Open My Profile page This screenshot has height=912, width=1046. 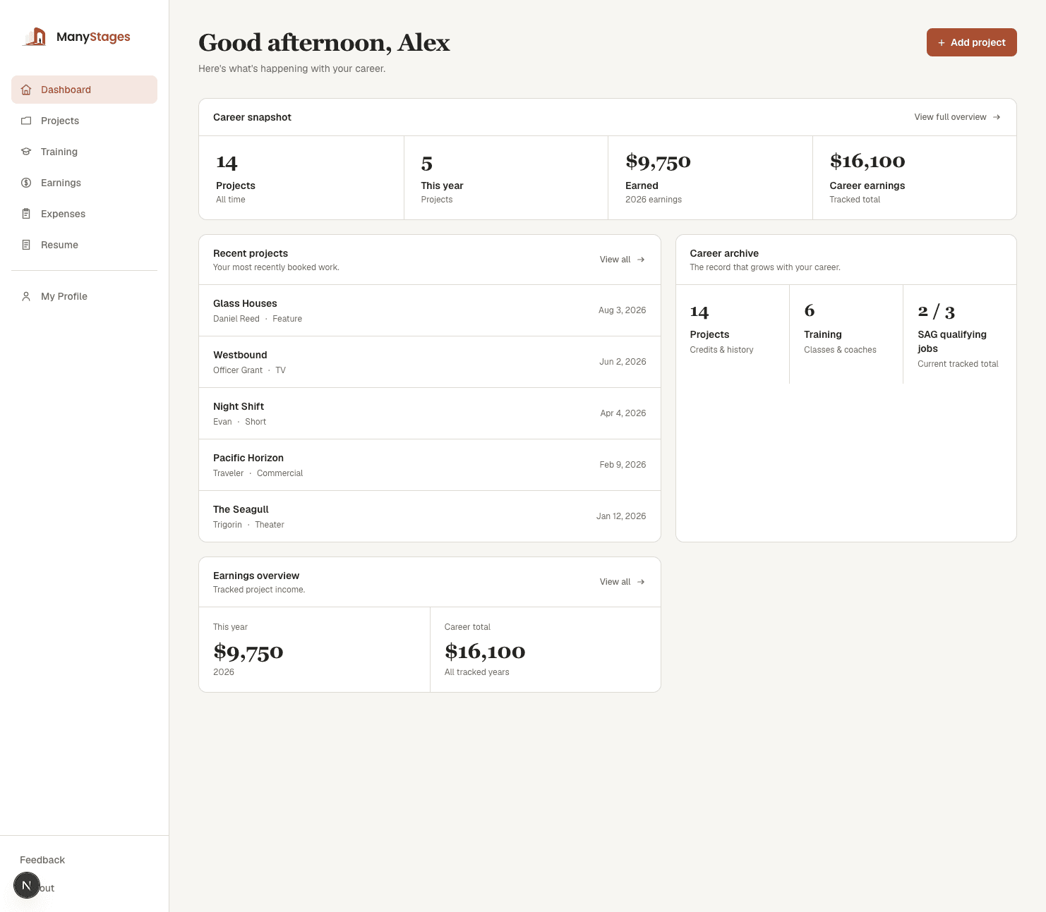click(x=84, y=296)
